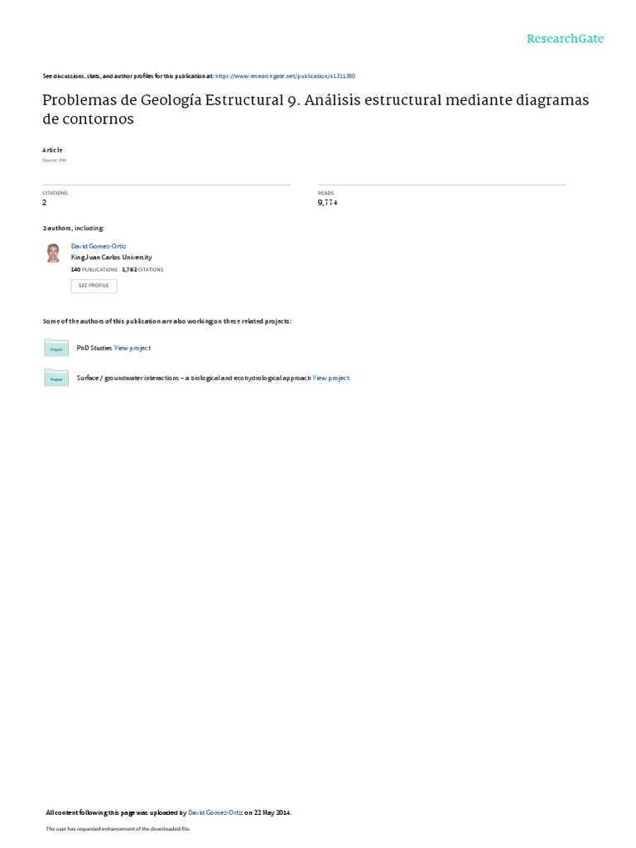Viewport: 636px width, 848px height.
Task: Open the David Gomez-Ortiz author name link by the photo
Action: (x=99, y=246)
